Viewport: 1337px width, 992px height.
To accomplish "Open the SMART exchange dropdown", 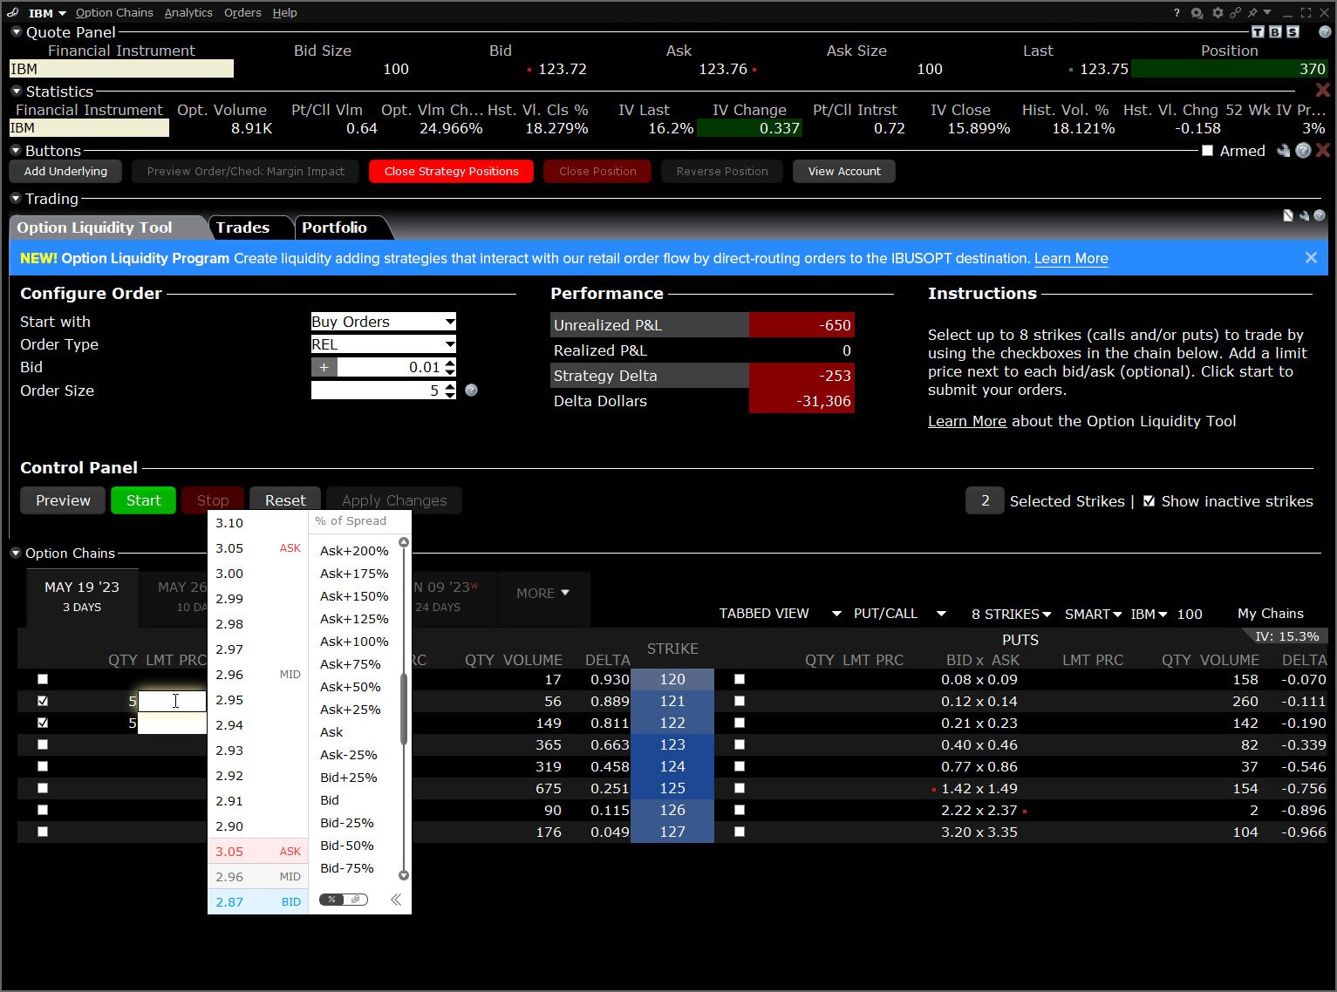I will pos(1093,614).
